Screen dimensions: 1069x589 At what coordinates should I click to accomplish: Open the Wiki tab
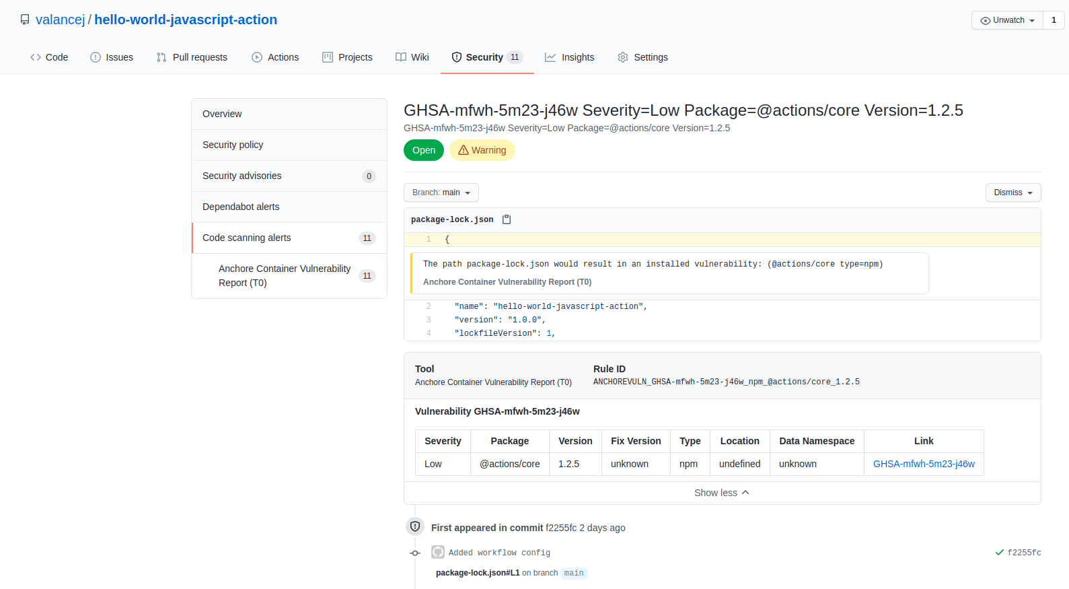click(412, 57)
